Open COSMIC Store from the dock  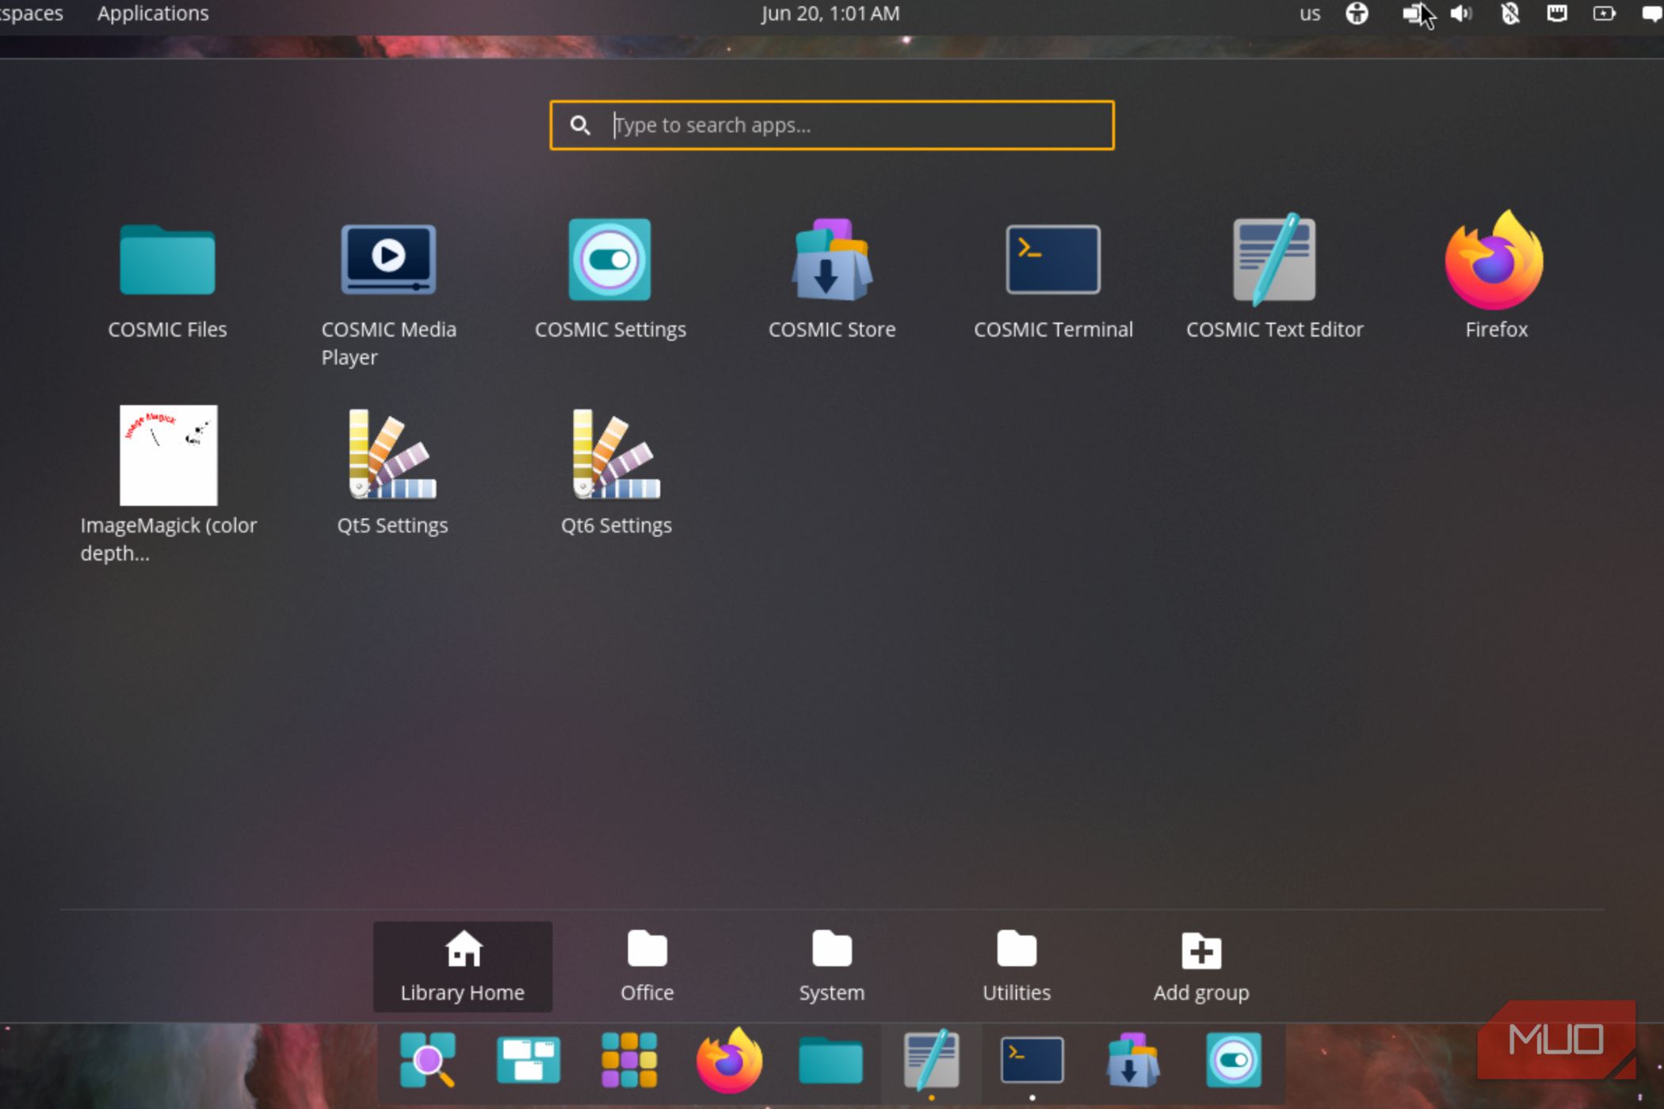pos(1133,1060)
